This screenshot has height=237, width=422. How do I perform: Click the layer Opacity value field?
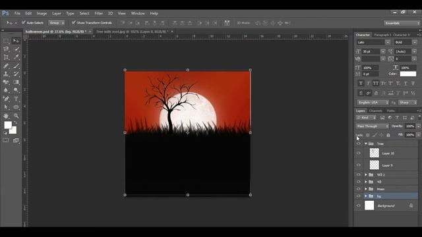click(x=410, y=126)
